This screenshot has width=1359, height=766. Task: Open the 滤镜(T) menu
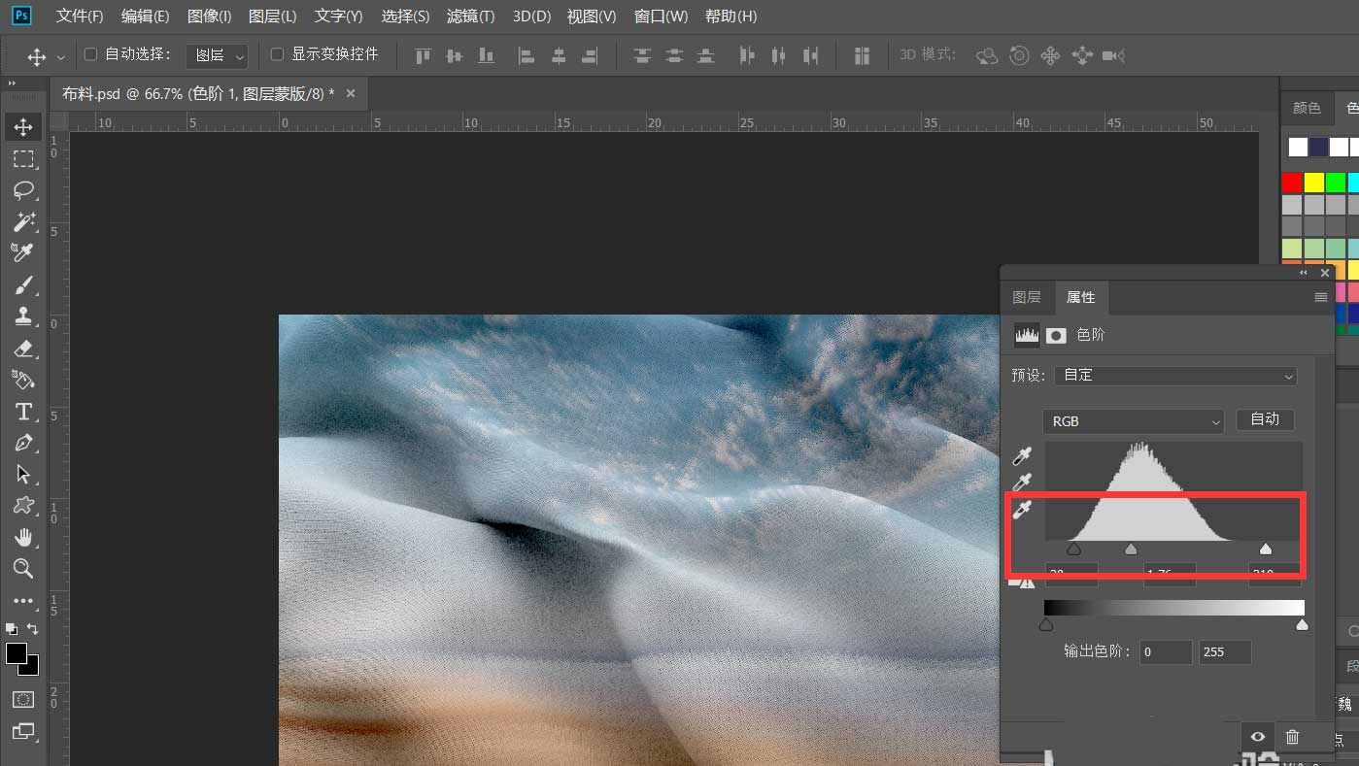pyautogui.click(x=470, y=17)
